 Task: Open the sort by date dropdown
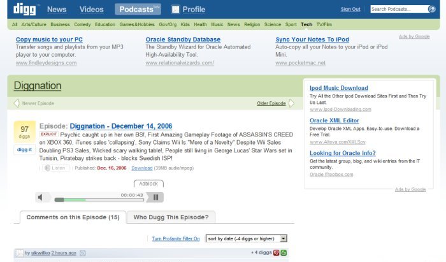click(247, 238)
